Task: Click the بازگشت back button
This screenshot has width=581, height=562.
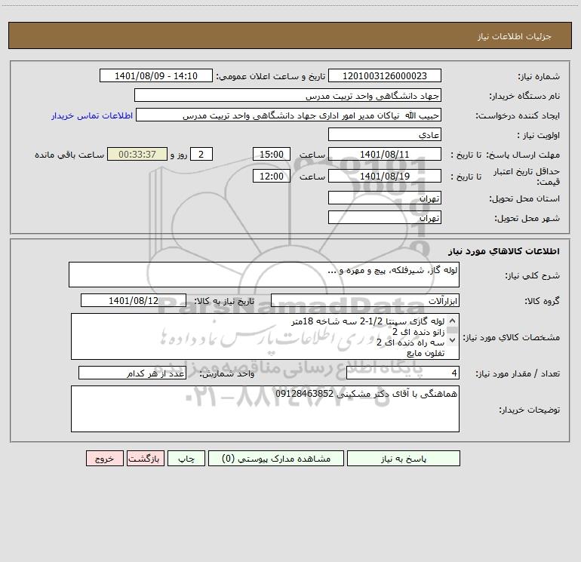Action: point(145,459)
